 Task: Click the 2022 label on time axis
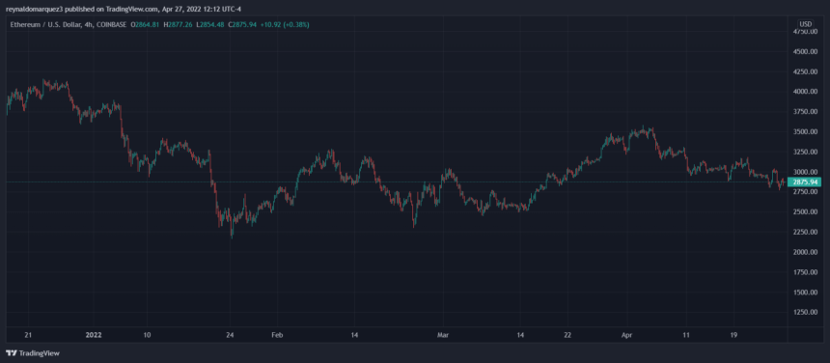point(94,335)
